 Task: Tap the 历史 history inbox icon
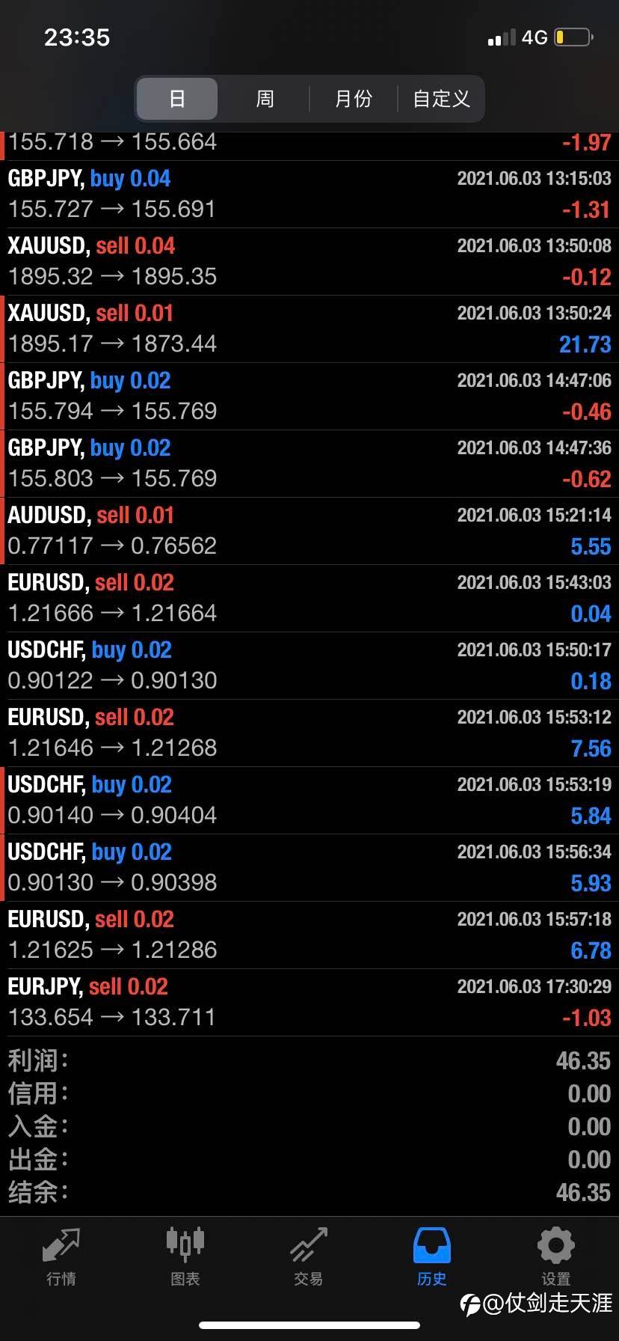point(431,1245)
